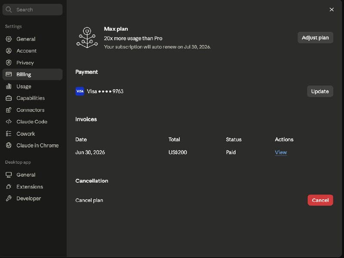Click the red Cancel button
Viewport: 344px width, 258px height.
320,200
